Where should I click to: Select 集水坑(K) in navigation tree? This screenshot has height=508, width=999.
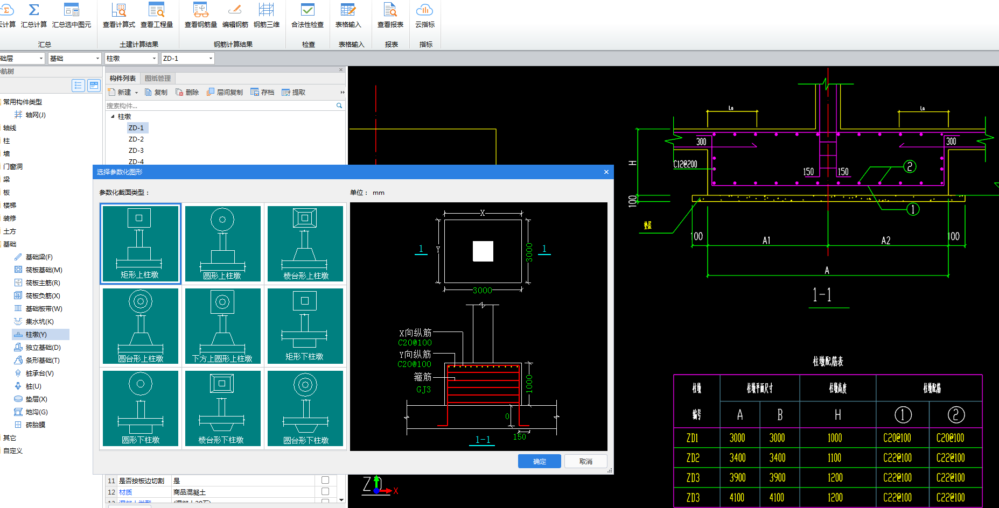34,322
